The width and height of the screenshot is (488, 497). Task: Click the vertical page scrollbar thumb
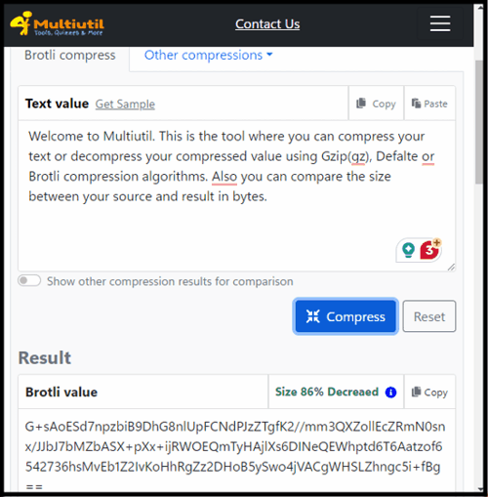click(478, 122)
